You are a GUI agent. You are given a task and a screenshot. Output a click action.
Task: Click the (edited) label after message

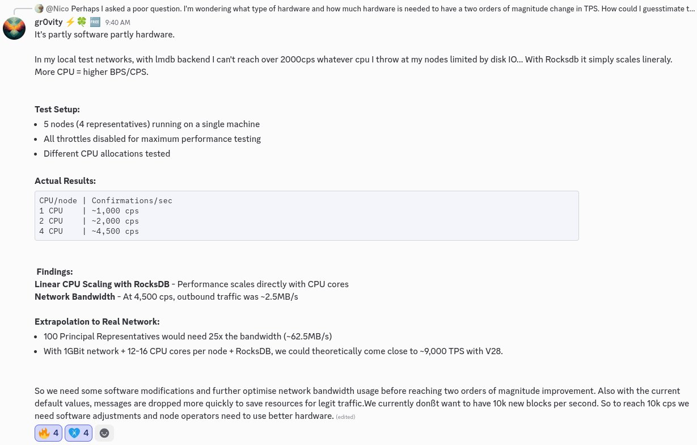[x=345, y=417]
